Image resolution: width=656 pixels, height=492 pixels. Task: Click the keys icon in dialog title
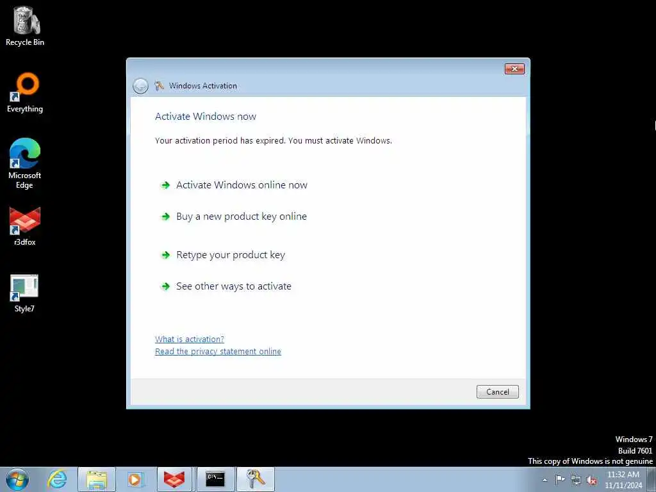159,86
